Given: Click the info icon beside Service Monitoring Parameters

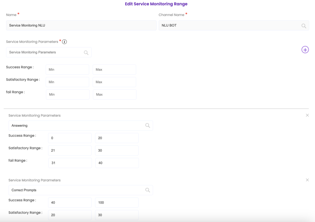Looking at the screenshot, I should pyautogui.click(x=65, y=42).
